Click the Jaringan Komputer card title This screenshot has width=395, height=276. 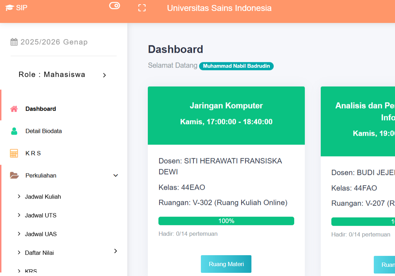(x=226, y=106)
